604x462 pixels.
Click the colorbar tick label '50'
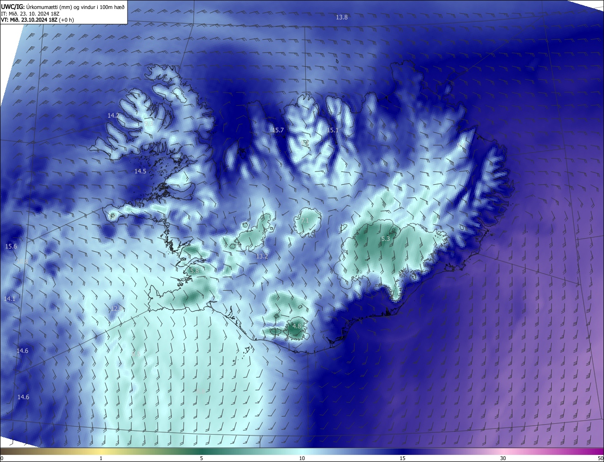click(x=600, y=459)
